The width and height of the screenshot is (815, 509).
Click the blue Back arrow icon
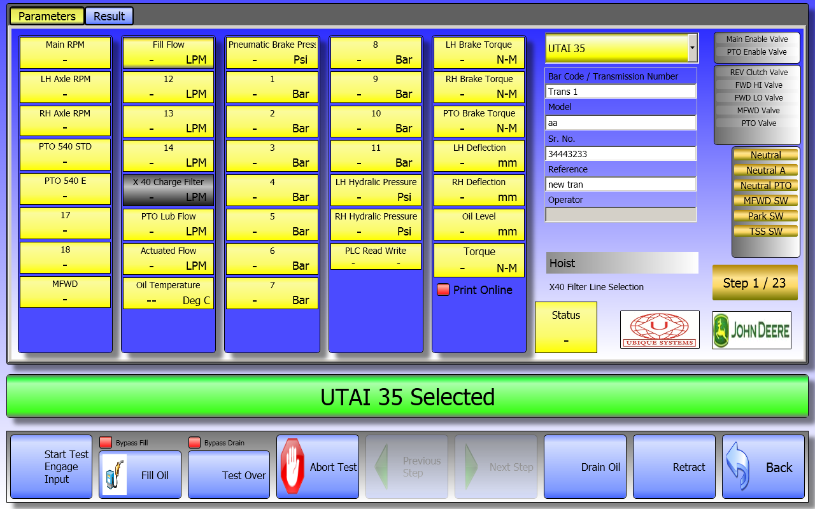click(738, 467)
